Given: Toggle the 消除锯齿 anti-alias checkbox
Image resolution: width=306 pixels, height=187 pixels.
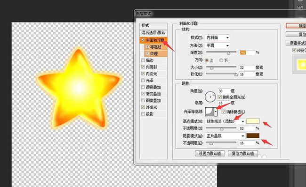Looking at the screenshot, I should click(x=224, y=112).
